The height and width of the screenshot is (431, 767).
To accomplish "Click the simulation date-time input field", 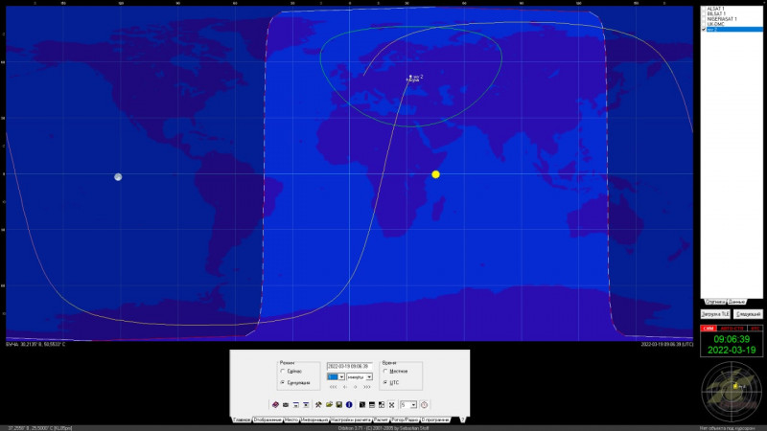I will point(350,367).
